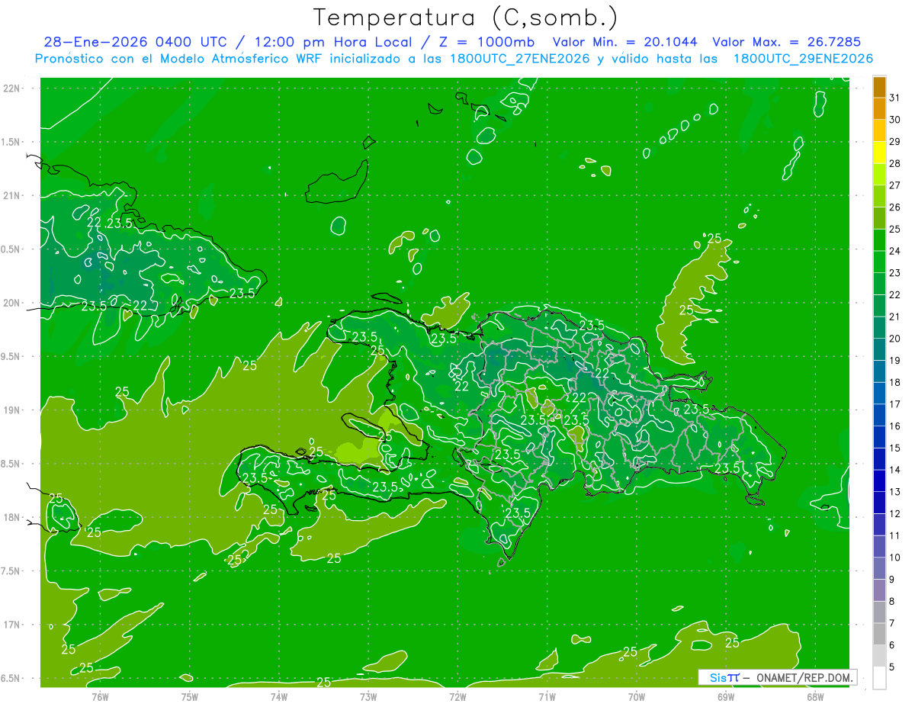Click the 69W longitude axis label

coord(726,697)
